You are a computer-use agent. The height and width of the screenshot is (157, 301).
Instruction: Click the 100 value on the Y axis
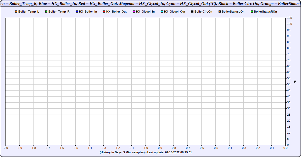(x=289, y=24)
